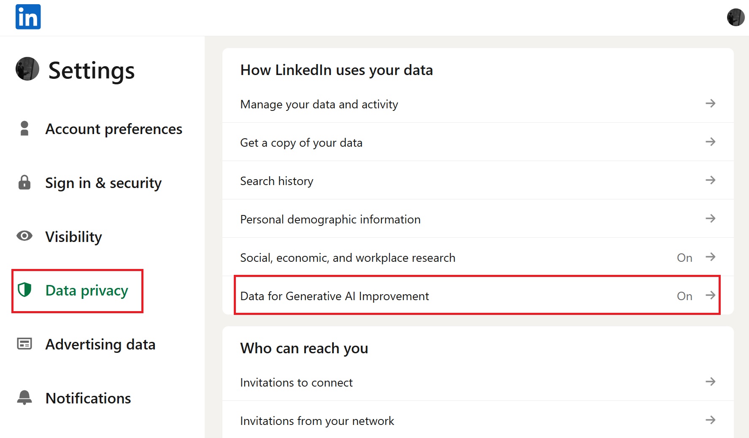The image size is (749, 438).
Task: Toggle the Social, economic, workplace research On status
Action: [684, 258]
